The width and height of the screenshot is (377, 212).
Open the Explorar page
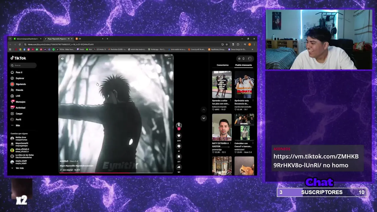tap(17, 78)
